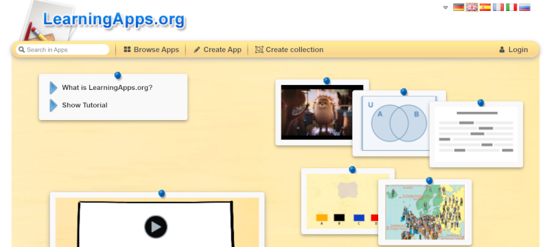Open the Europe map app thumbnail

(425, 212)
